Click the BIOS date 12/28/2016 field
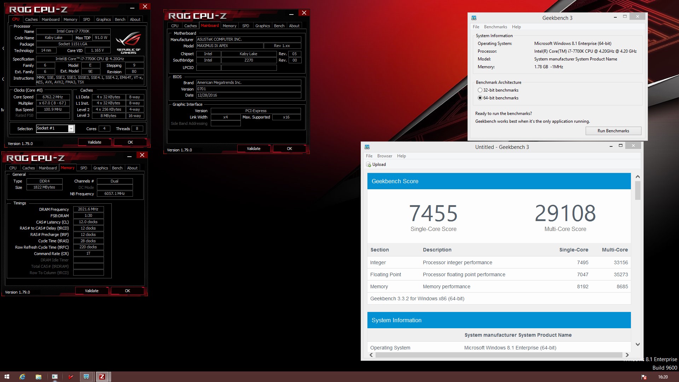The height and width of the screenshot is (382, 679). tap(249, 95)
